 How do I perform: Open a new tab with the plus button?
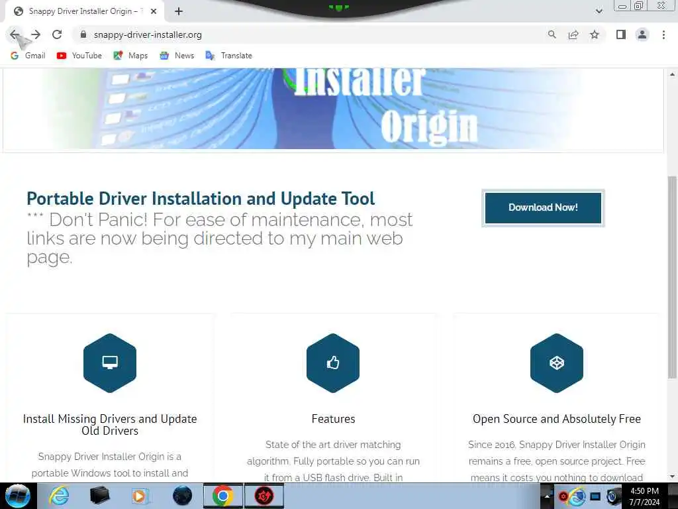coord(179,11)
